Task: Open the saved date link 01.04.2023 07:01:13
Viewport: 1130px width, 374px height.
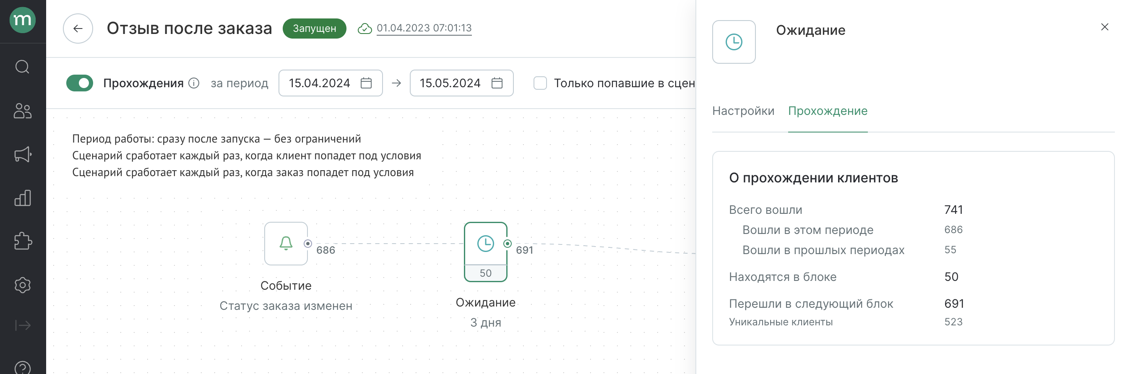Action: click(x=424, y=28)
